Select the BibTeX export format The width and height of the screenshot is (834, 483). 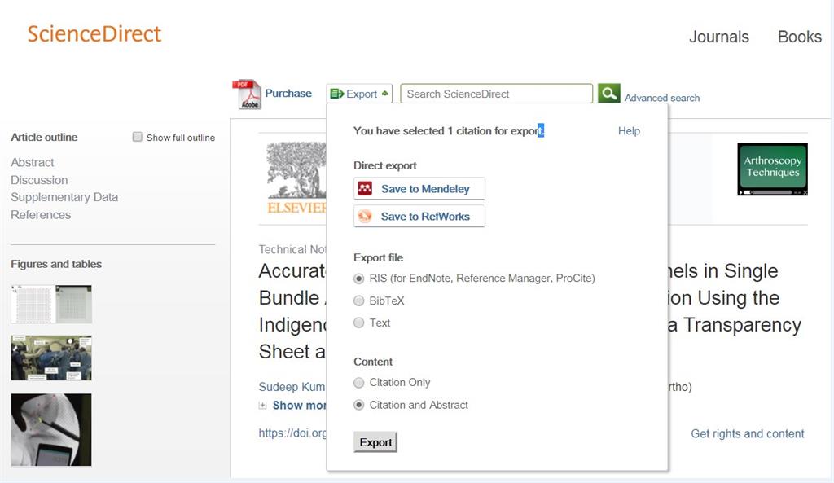358,301
